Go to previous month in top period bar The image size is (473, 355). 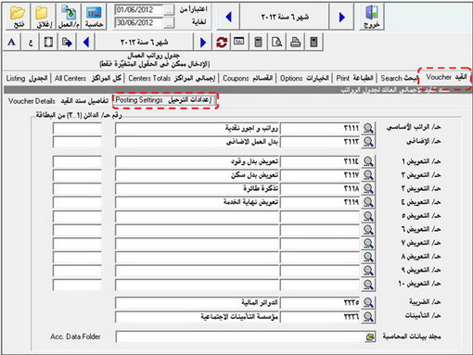click(229, 17)
